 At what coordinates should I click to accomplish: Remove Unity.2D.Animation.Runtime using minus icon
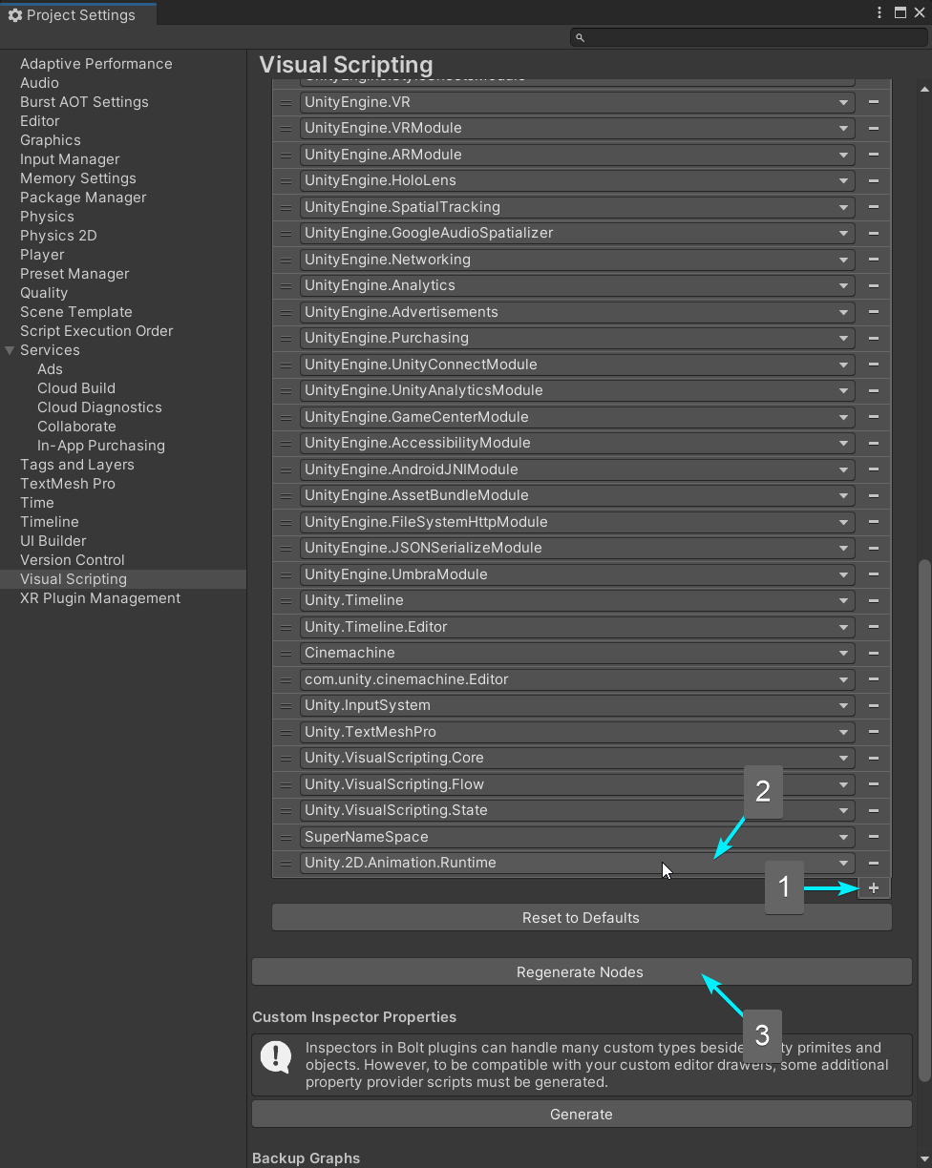(873, 863)
